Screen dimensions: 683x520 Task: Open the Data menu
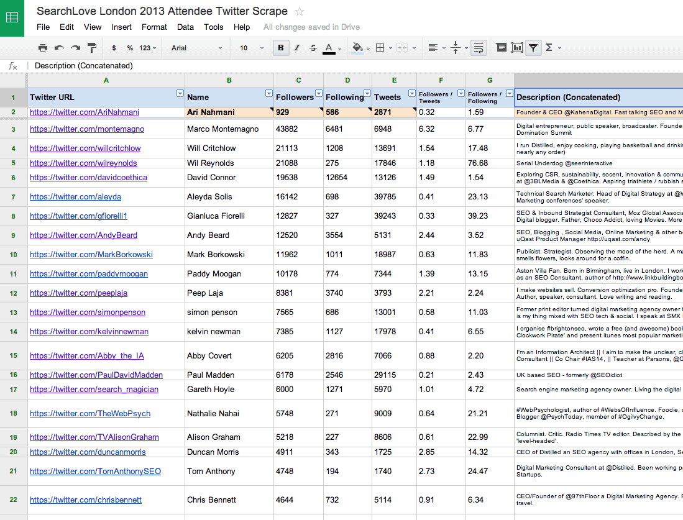185,27
